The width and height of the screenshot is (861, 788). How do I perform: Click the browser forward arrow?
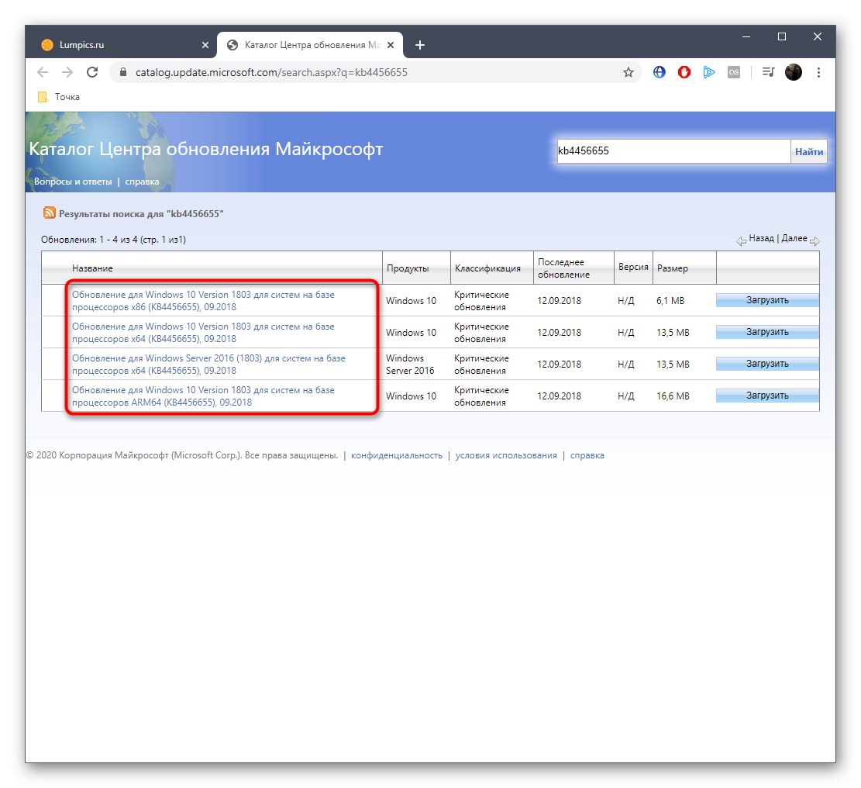coord(67,72)
